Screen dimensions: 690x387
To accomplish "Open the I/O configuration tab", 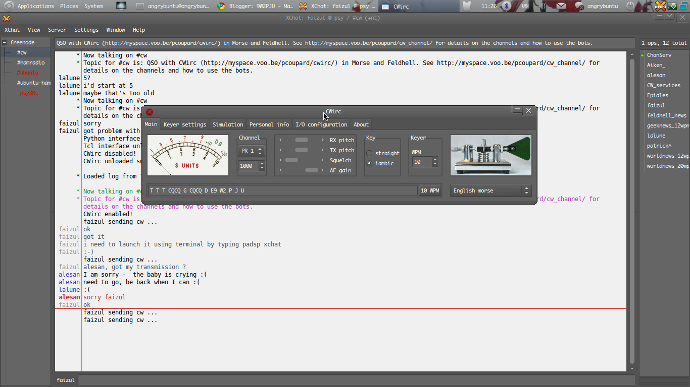I will pyautogui.click(x=321, y=124).
